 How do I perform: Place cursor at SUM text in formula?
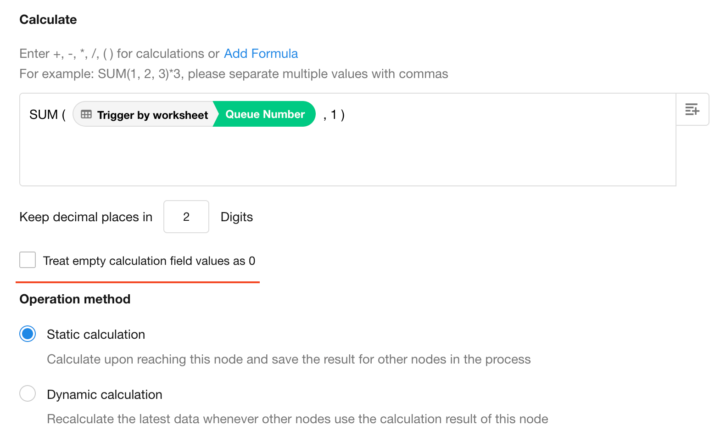tap(44, 114)
